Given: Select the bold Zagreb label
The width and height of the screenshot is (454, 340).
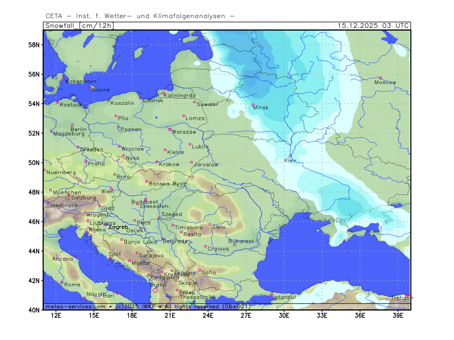Looking at the screenshot, I should pyautogui.click(x=118, y=227).
